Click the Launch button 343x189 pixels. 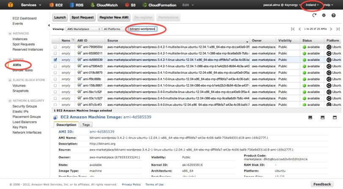click(60, 17)
